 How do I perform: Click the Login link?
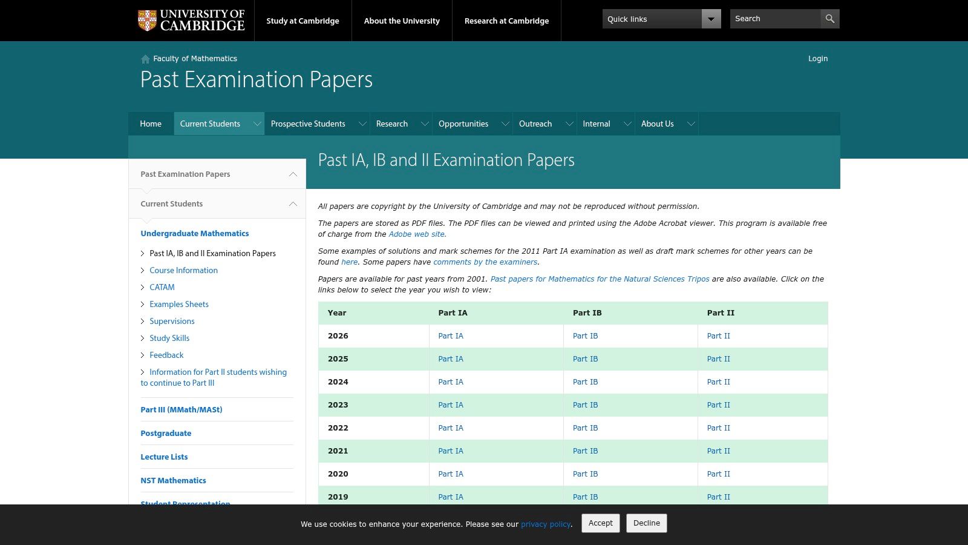(x=818, y=59)
